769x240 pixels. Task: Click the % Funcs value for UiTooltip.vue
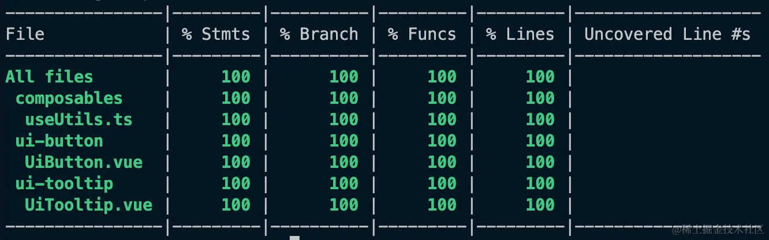442,205
